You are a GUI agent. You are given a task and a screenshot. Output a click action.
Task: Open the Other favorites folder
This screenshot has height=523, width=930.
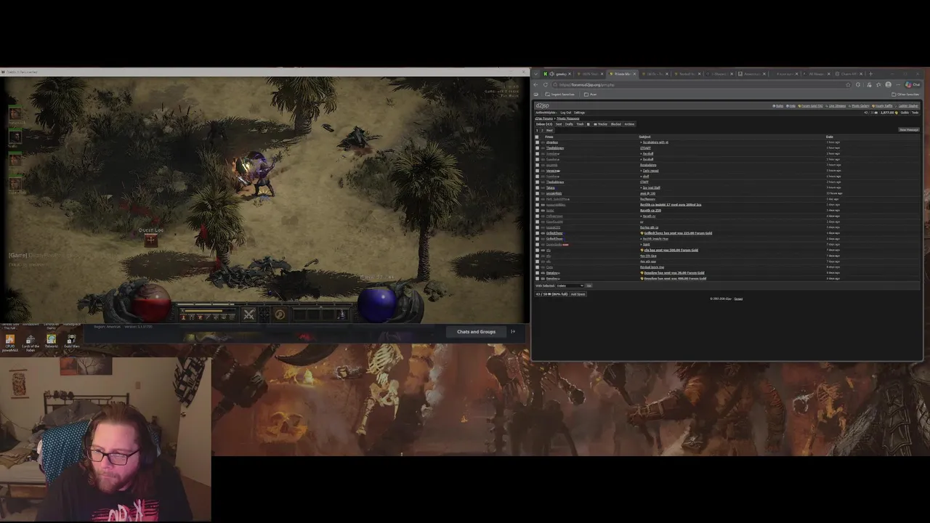(906, 94)
